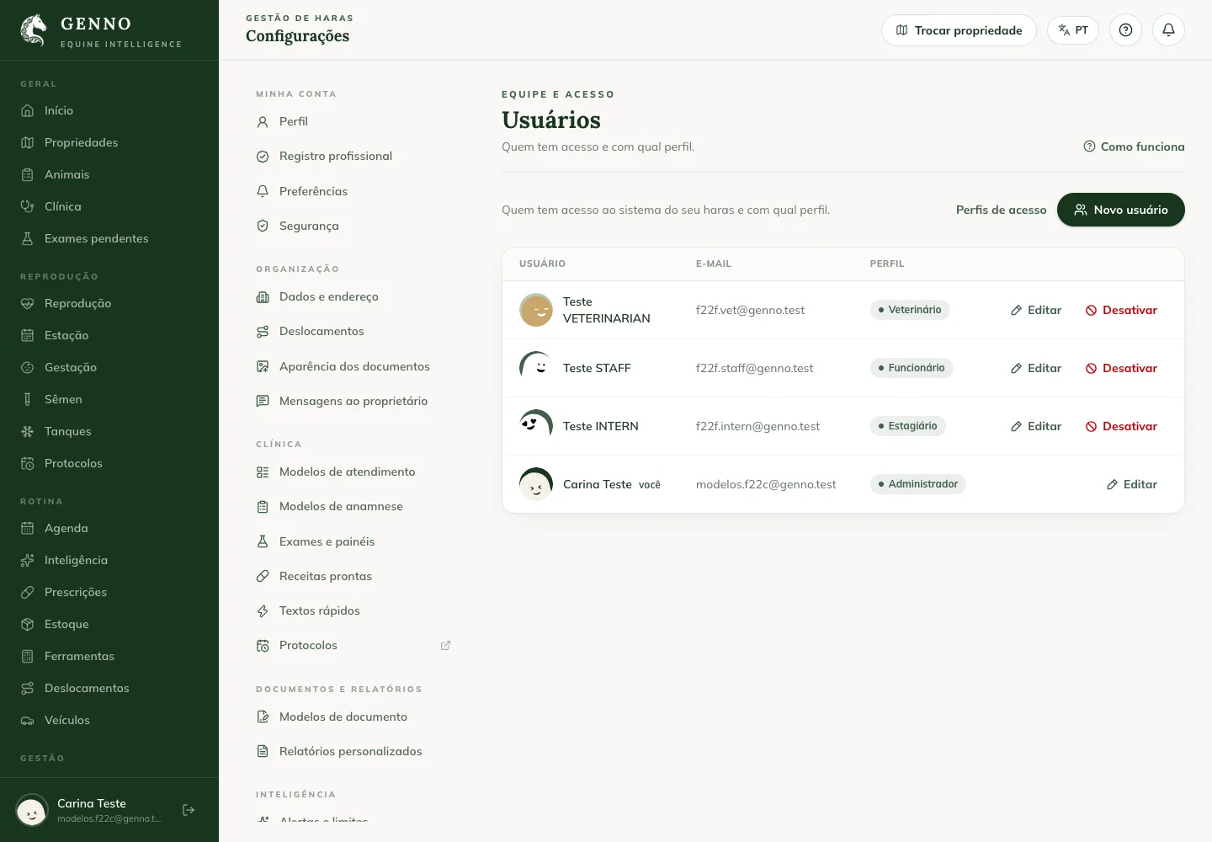The image size is (1212, 842).
Task: Click the Teste STAFF avatar
Action: 536,368
